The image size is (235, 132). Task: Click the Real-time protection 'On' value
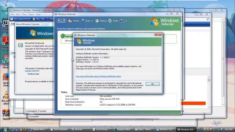pyautogui.click(x=101, y=102)
